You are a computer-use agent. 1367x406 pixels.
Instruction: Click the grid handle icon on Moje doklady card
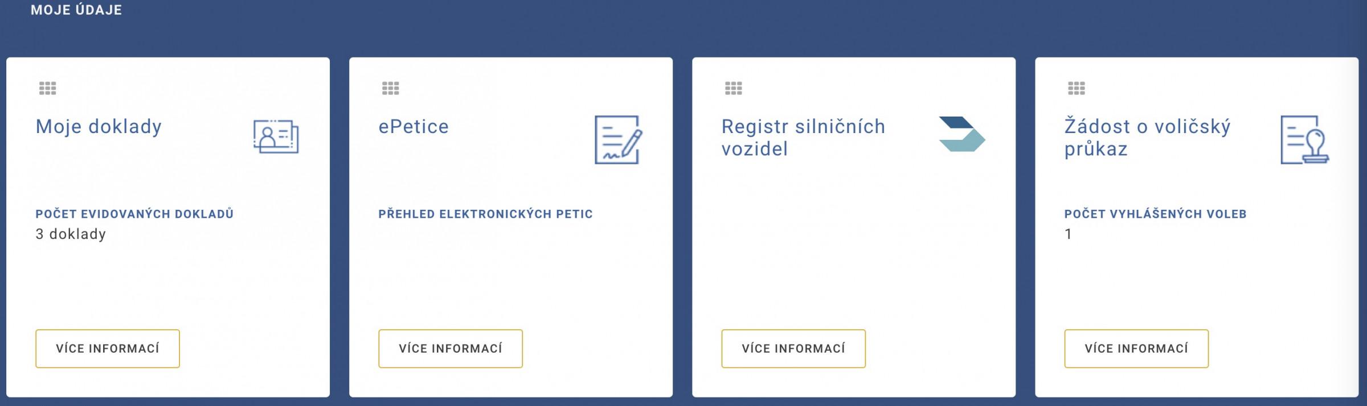pyautogui.click(x=47, y=88)
